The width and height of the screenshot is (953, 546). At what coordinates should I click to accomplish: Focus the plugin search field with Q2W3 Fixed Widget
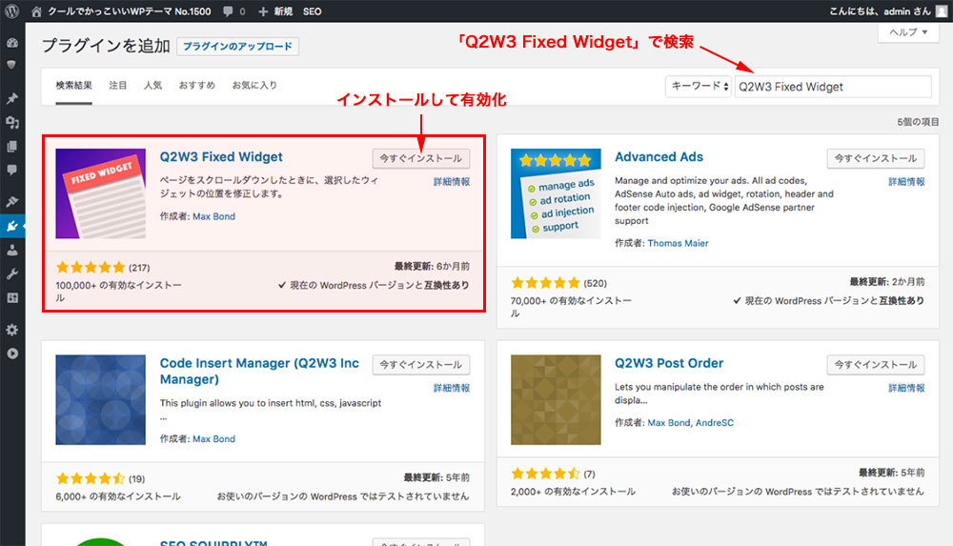[833, 87]
